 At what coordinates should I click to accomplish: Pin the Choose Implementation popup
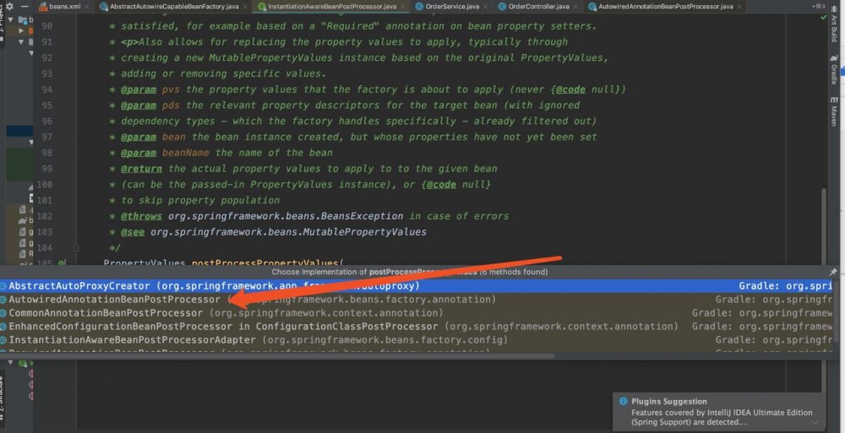pos(834,272)
